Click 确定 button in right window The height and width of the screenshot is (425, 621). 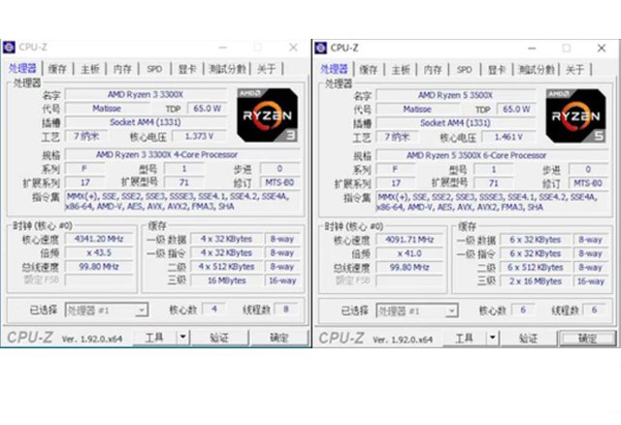[x=587, y=339]
